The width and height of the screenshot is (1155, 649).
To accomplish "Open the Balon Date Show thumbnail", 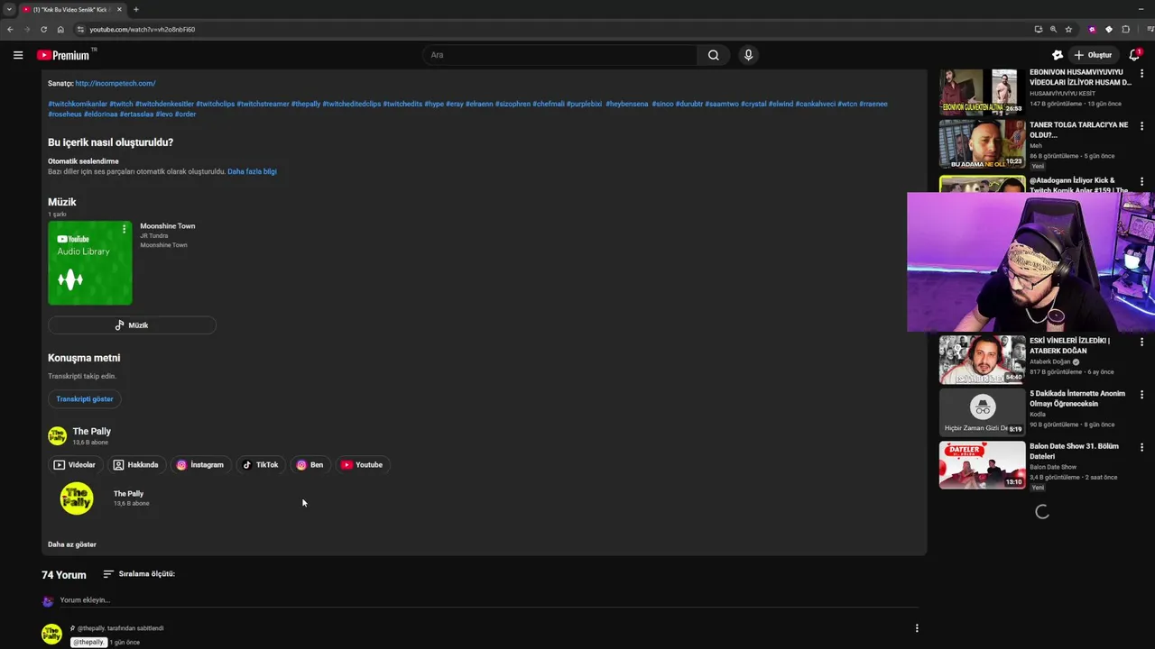I will tap(982, 465).
